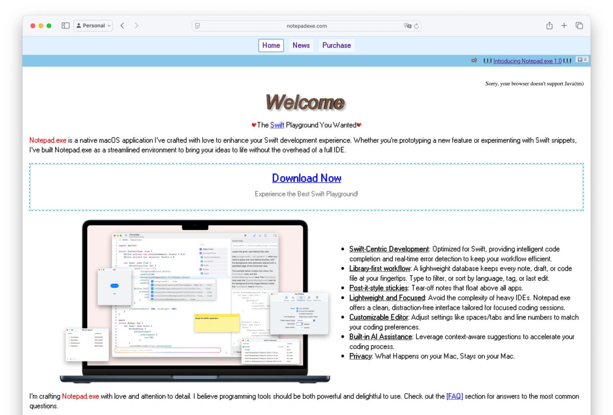Viewport: 613px width, 415px height.
Task: Click the notepadexe.com address field
Action: [306, 26]
